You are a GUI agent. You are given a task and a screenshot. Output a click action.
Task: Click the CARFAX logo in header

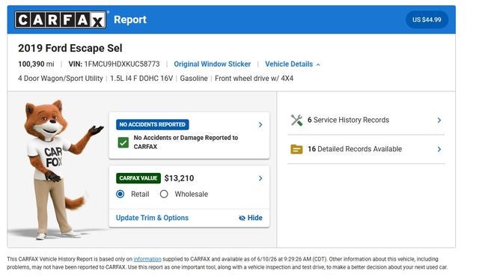pos(61,20)
